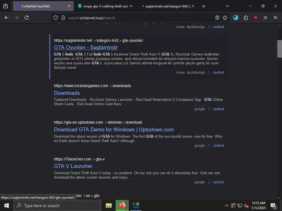
Task: Open a new tab with plus button
Action: [204, 6]
